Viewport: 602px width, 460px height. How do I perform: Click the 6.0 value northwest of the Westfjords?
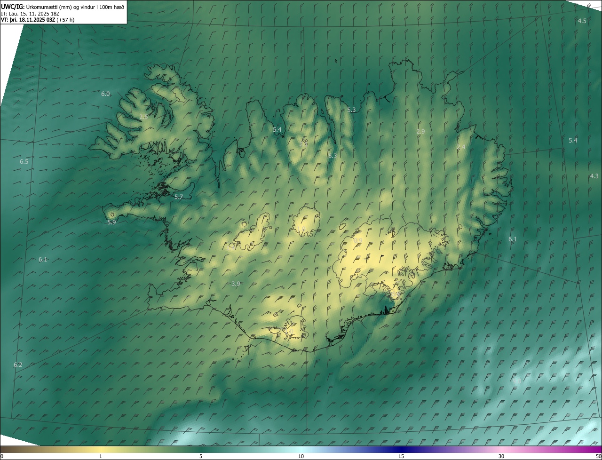(105, 94)
